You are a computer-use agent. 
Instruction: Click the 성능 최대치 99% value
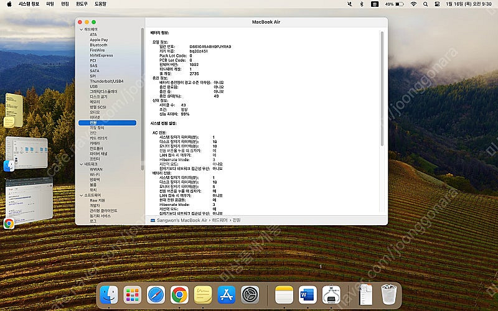click(185, 114)
